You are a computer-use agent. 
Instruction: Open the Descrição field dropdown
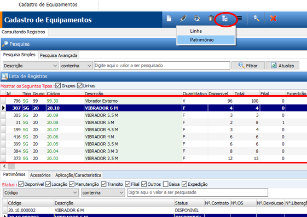point(31,66)
